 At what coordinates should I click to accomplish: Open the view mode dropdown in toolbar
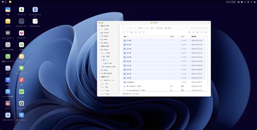click(x=206, y=32)
